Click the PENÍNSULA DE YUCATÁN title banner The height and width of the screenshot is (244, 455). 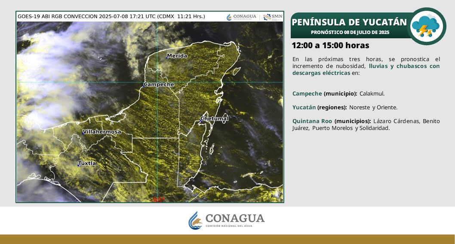coord(349,22)
